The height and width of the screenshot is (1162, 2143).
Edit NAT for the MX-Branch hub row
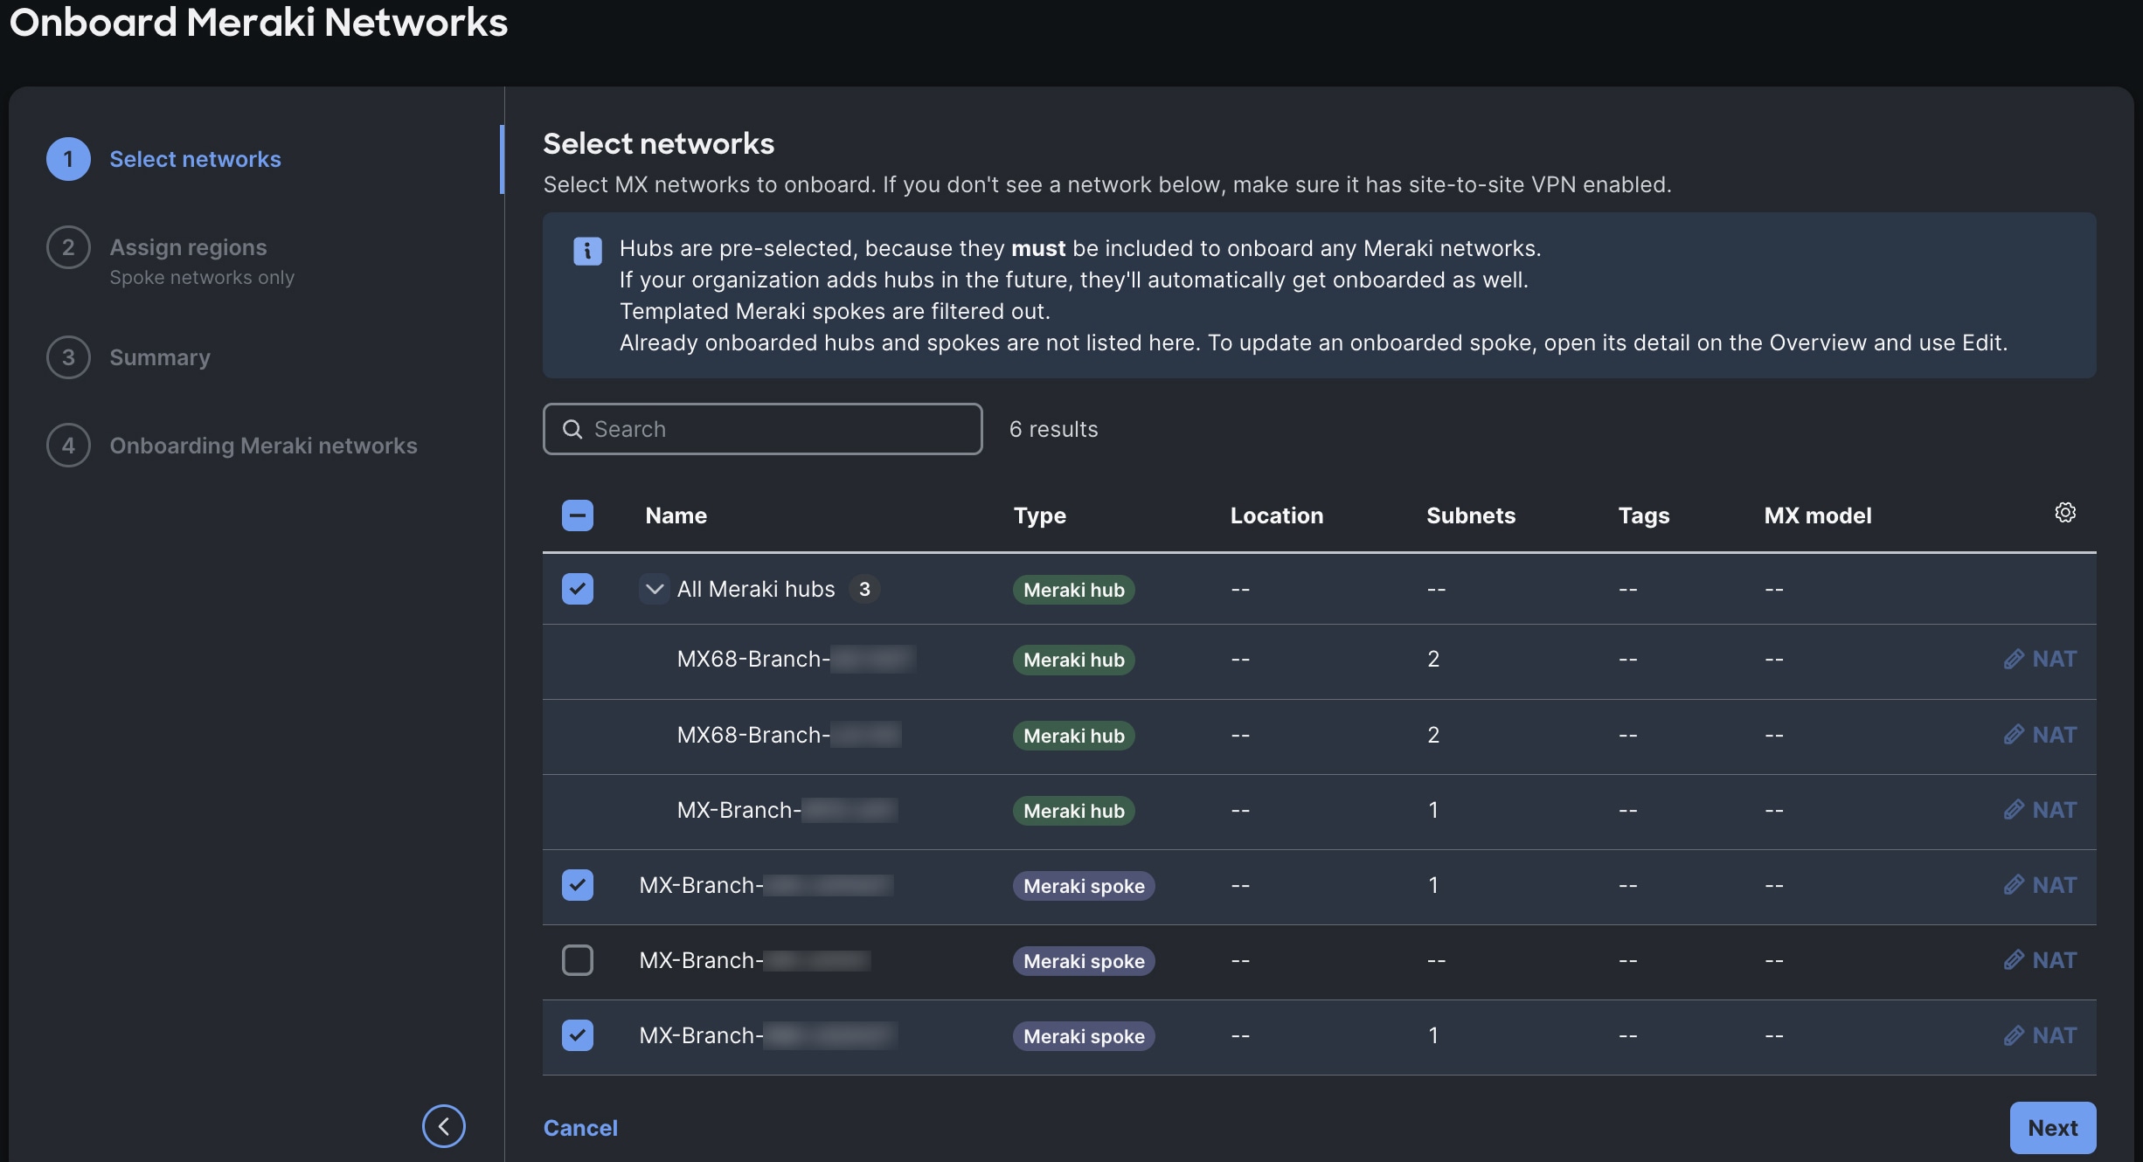point(2040,810)
